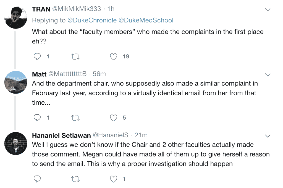Open Matt's landscape profile avatar
Viewport: 283px width, 188px height.
pos(16,81)
